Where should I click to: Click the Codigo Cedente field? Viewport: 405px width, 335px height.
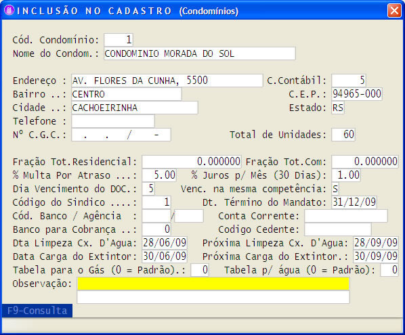click(338, 229)
